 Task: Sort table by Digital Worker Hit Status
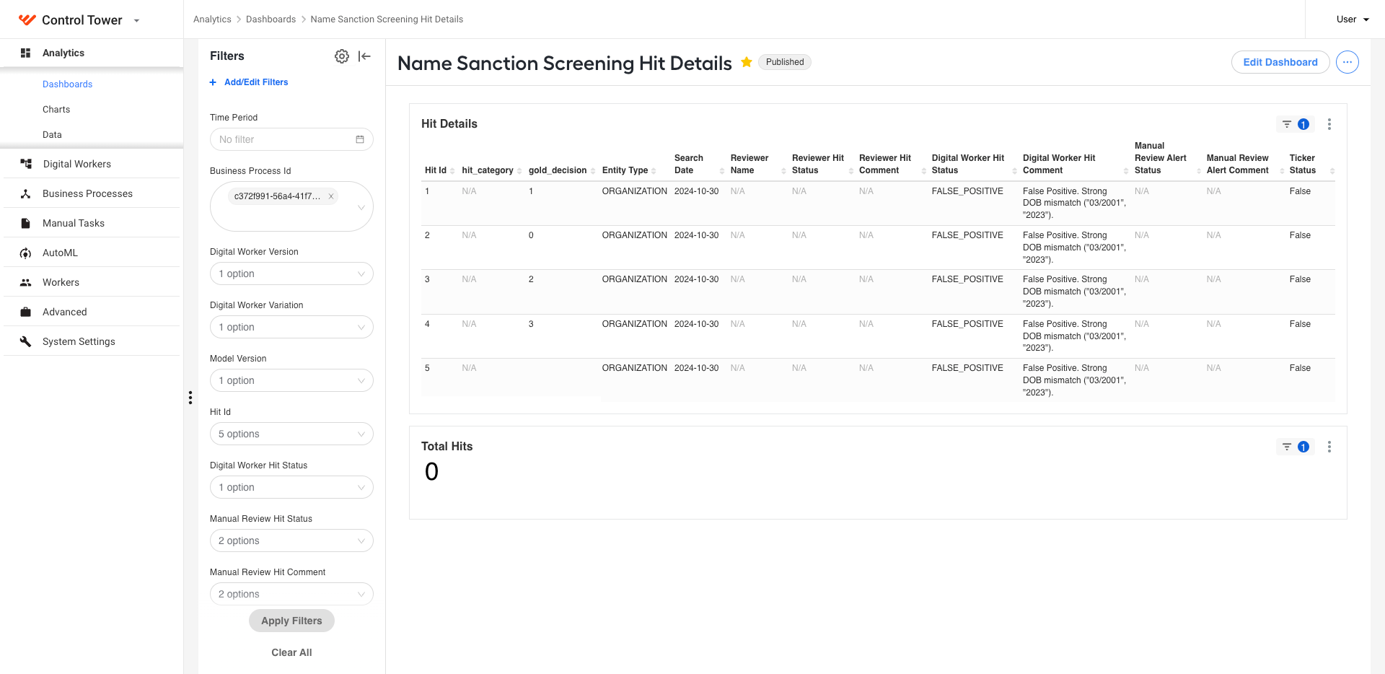1014,171
